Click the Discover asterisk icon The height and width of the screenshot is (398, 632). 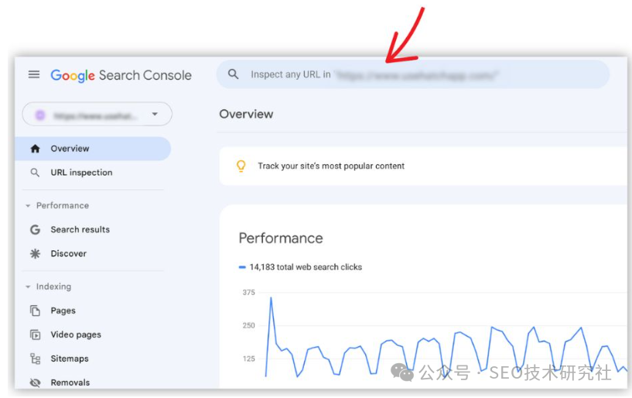pyautogui.click(x=35, y=253)
